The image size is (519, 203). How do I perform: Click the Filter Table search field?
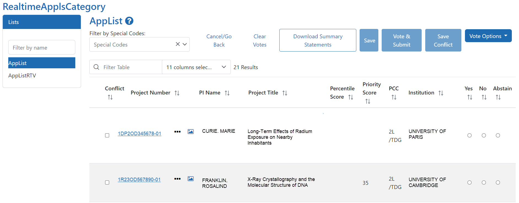[x=130, y=67]
